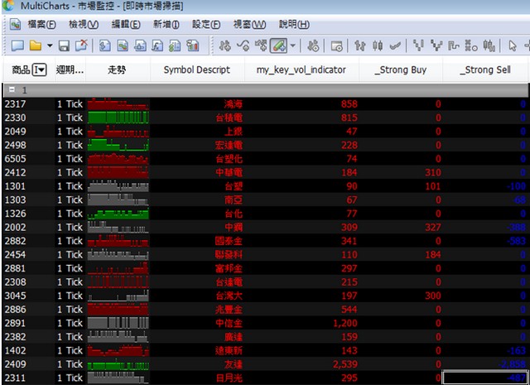530x385 pixels.
Task: Open the 檔案(F) menu
Action: pyautogui.click(x=41, y=24)
